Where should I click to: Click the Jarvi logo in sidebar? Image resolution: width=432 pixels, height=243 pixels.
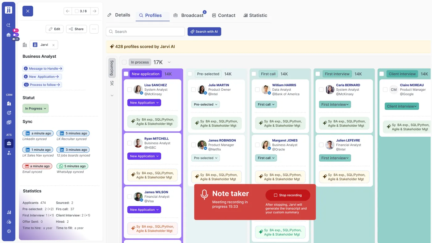click(9, 10)
